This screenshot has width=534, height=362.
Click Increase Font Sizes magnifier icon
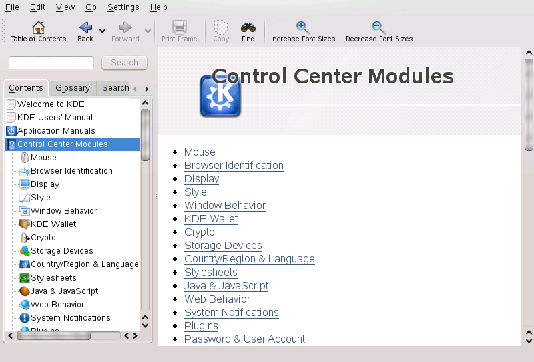tap(303, 27)
